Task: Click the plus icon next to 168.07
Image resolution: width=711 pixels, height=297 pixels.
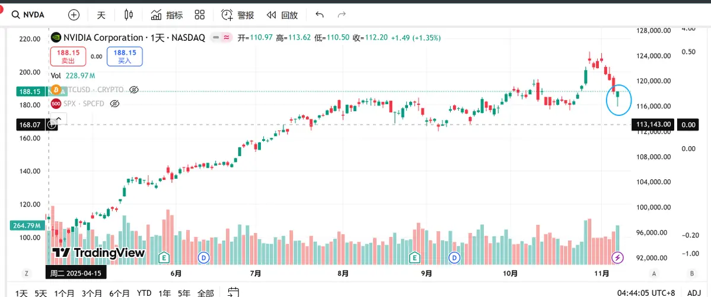Action: [x=52, y=124]
